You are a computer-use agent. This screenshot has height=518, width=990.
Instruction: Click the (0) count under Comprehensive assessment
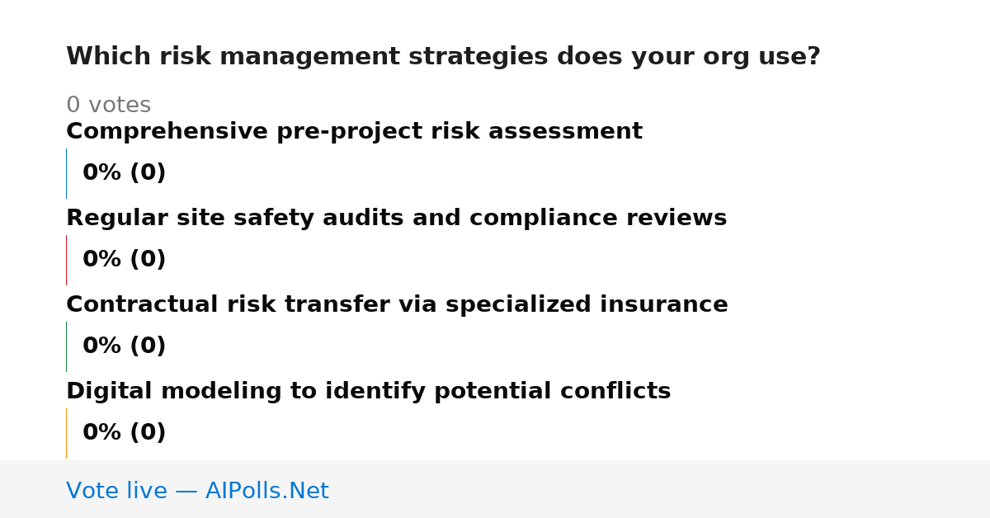(148, 173)
